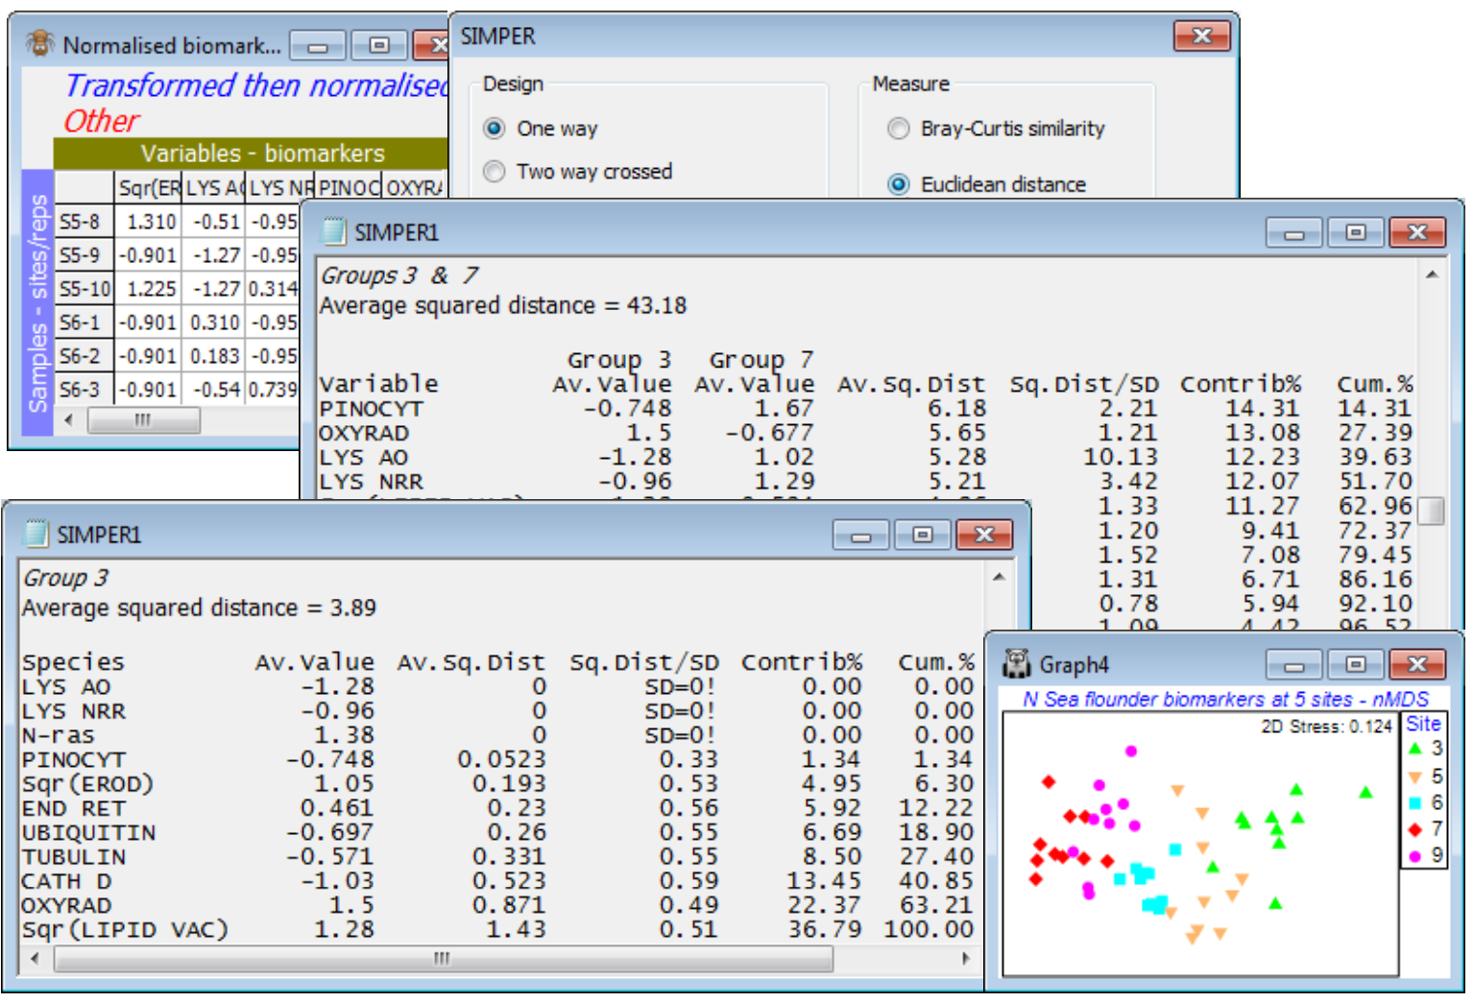Click the Sqr(ER column header in data sheet
The image size is (1473, 1002).
[x=148, y=188]
